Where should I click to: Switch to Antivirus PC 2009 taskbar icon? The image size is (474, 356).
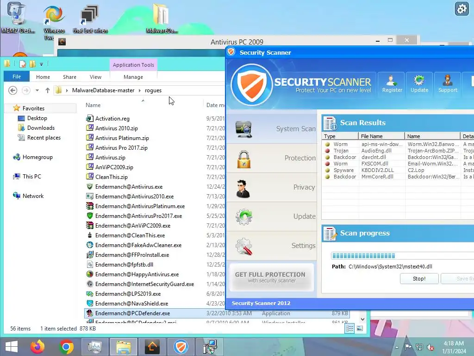[152, 347]
